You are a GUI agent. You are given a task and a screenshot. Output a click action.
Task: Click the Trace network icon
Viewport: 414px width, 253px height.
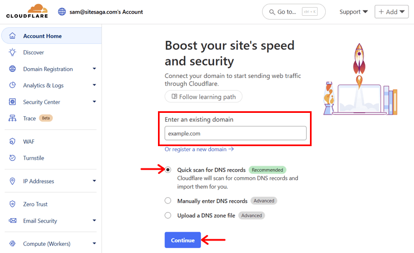[x=13, y=118]
